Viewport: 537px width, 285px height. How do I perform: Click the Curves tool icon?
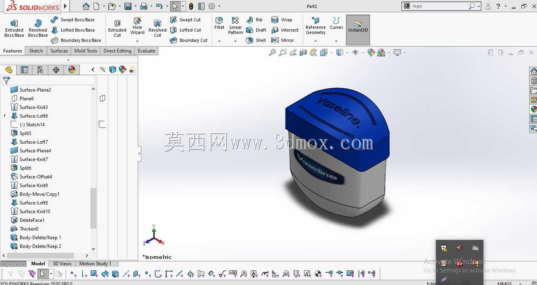(336, 23)
